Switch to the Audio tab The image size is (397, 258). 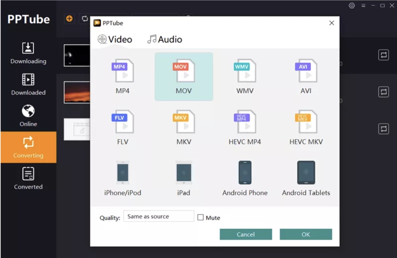point(165,39)
